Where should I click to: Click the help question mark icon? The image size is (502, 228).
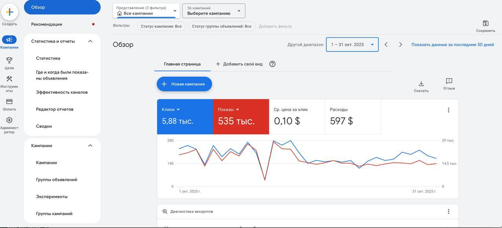click(273, 64)
